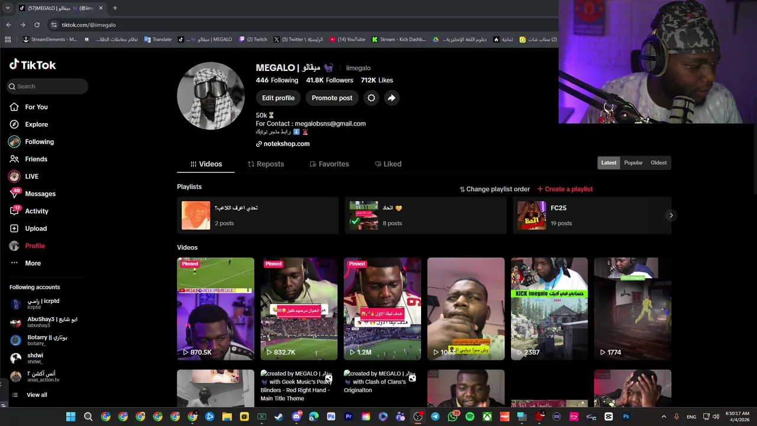The height and width of the screenshot is (426, 757).
Task: Click Change playlist order
Action: point(494,189)
